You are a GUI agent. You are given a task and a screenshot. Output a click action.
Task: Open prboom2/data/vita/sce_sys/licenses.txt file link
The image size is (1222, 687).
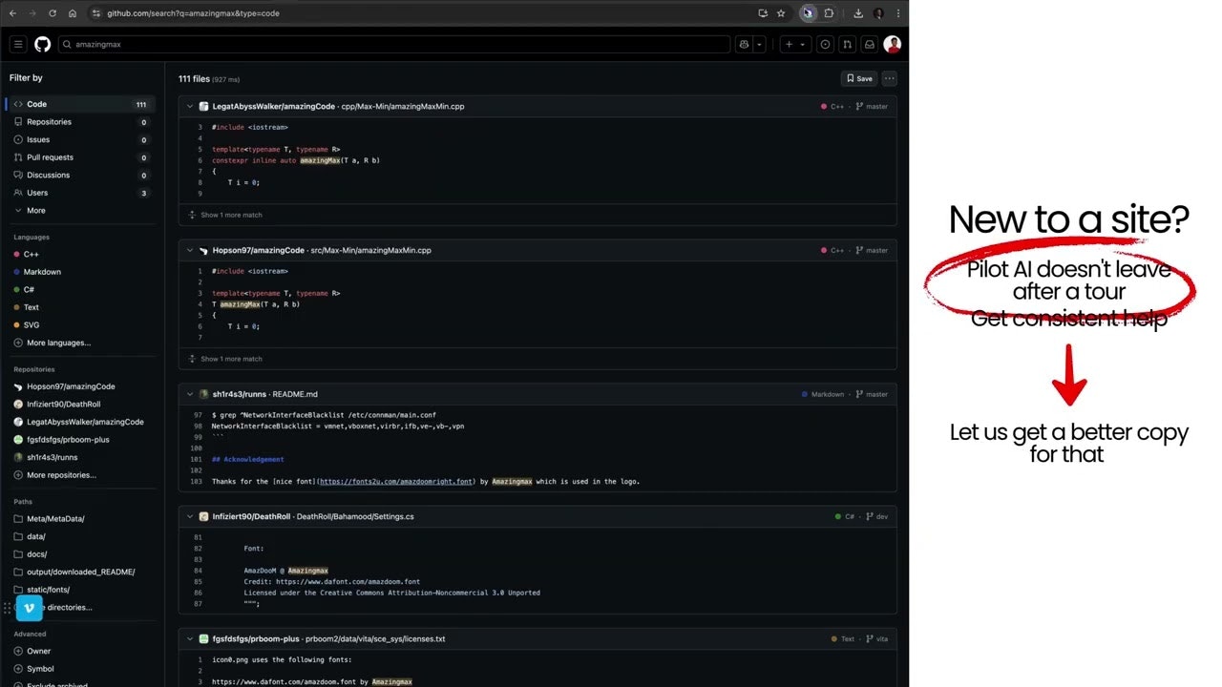coord(375,639)
